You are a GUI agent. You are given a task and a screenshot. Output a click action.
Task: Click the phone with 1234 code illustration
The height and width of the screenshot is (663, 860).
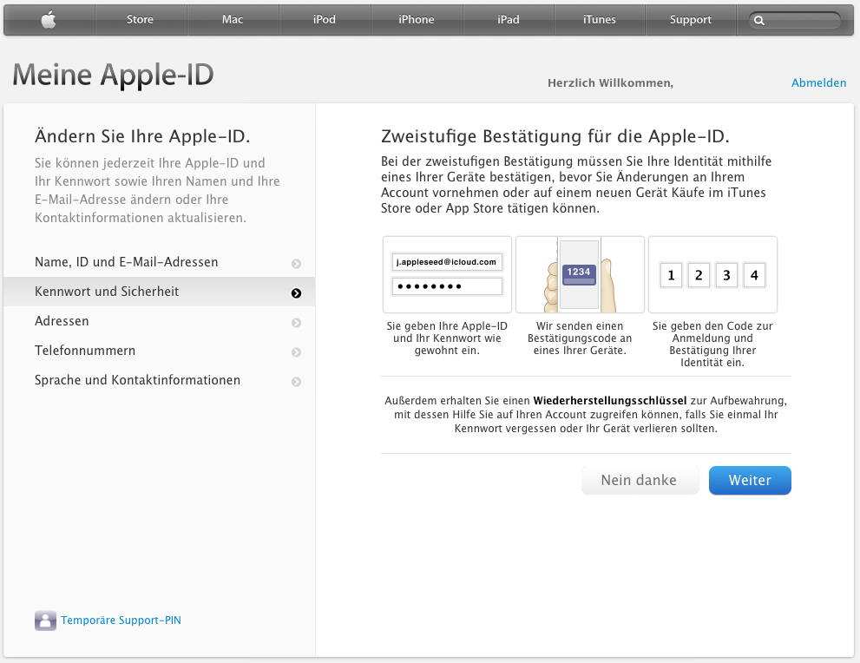coord(580,274)
